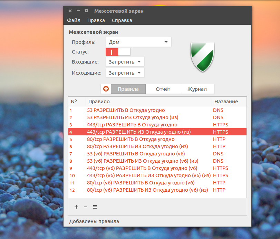Minimize the firewall window
280x239 pixels.
pos(78,11)
